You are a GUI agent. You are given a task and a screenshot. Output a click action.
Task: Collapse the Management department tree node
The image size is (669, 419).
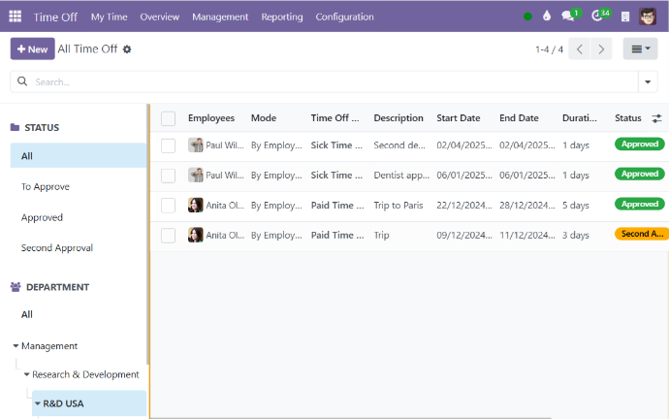pyautogui.click(x=16, y=346)
